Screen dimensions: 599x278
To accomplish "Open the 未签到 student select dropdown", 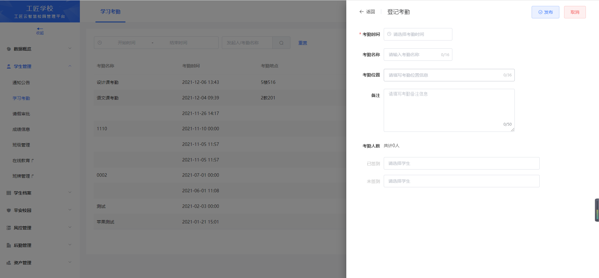I will [x=461, y=181].
